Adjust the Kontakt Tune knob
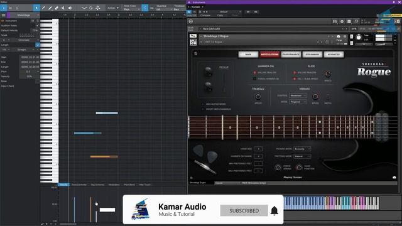Viewport: 402px width, 226px height. pos(359,37)
